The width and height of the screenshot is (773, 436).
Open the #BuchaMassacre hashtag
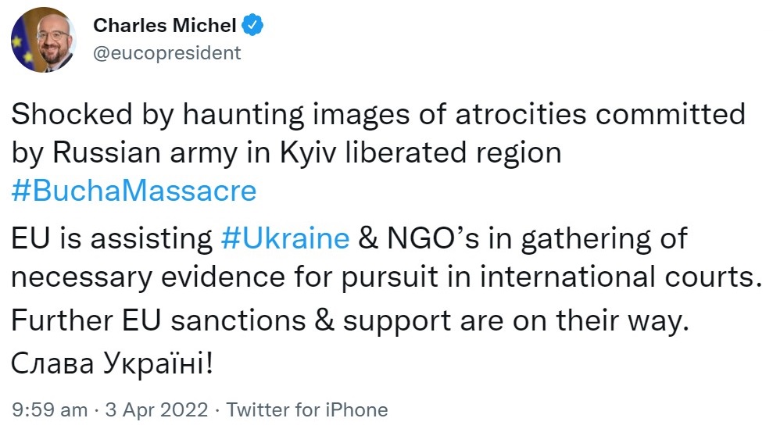tap(134, 191)
